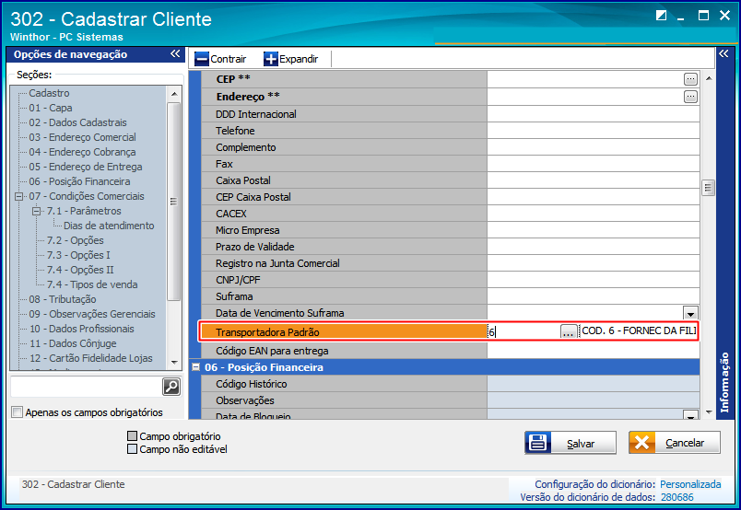Select Dias de atendimento tree item
Screen dimensions: 741x510
(x=109, y=226)
